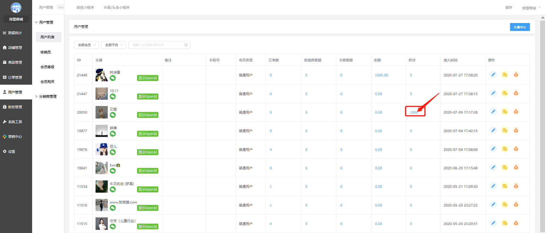Image resolution: width=545 pixels, height=233 pixels.
Task: Edit user 21447 with pencil icon
Action: tap(493, 93)
